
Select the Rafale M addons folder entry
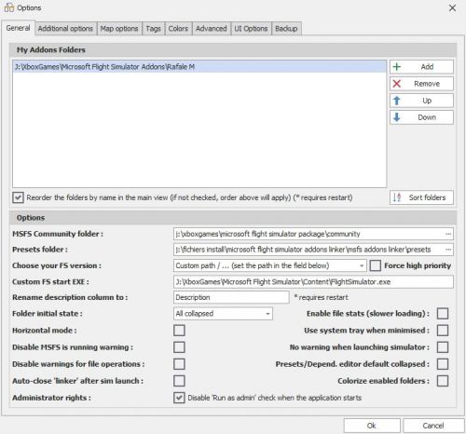point(199,67)
